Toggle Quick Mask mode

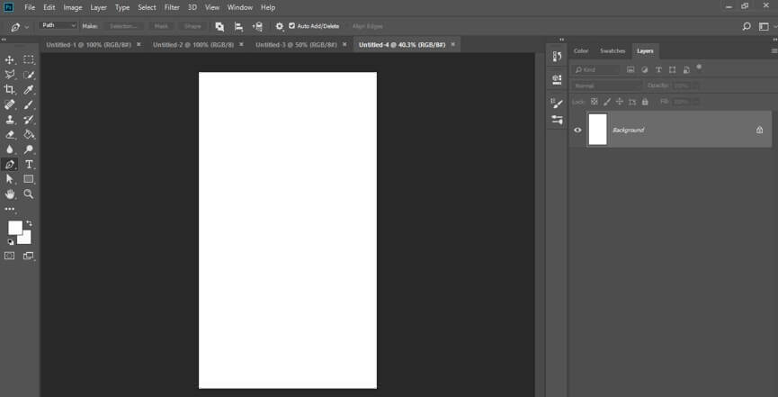[9, 256]
